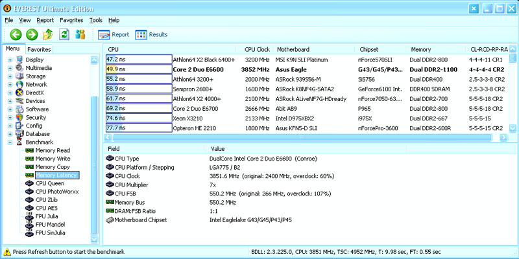Select the Storage drive icon
This screenshot has height=259, width=519.
pyautogui.click(x=19, y=76)
